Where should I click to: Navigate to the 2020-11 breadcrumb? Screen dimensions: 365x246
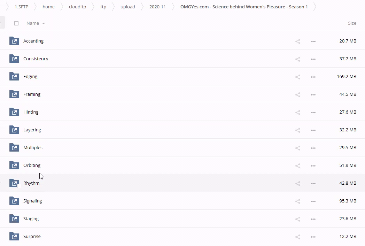click(157, 7)
